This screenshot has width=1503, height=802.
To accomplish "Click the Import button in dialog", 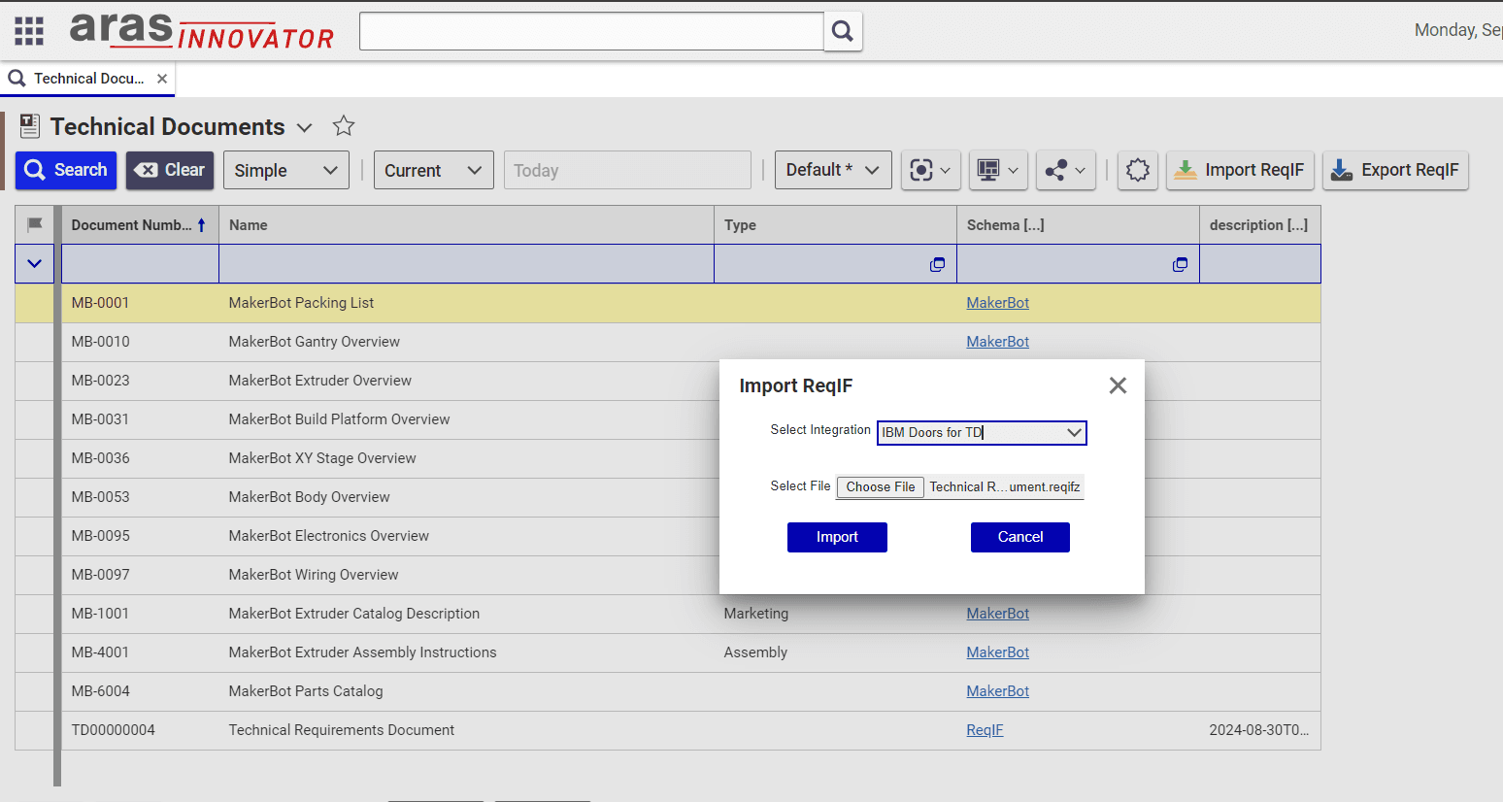I will click(x=837, y=537).
